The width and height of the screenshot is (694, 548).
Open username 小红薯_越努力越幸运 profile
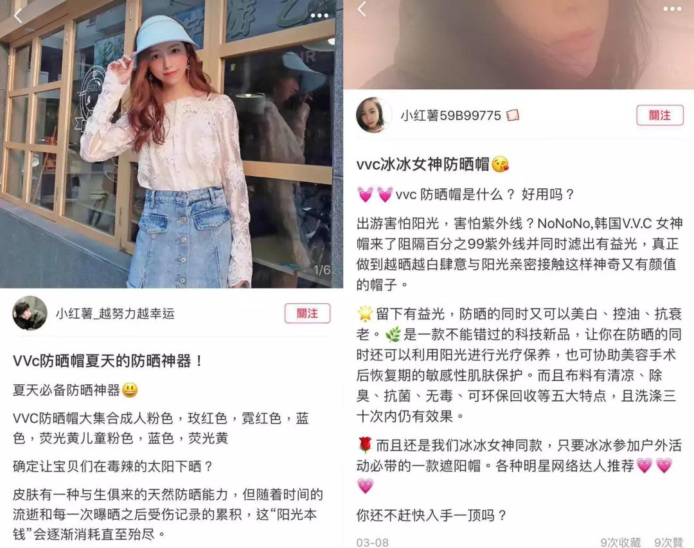point(115,314)
